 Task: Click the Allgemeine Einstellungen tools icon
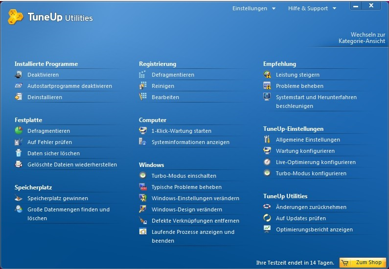(x=267, y=140)
